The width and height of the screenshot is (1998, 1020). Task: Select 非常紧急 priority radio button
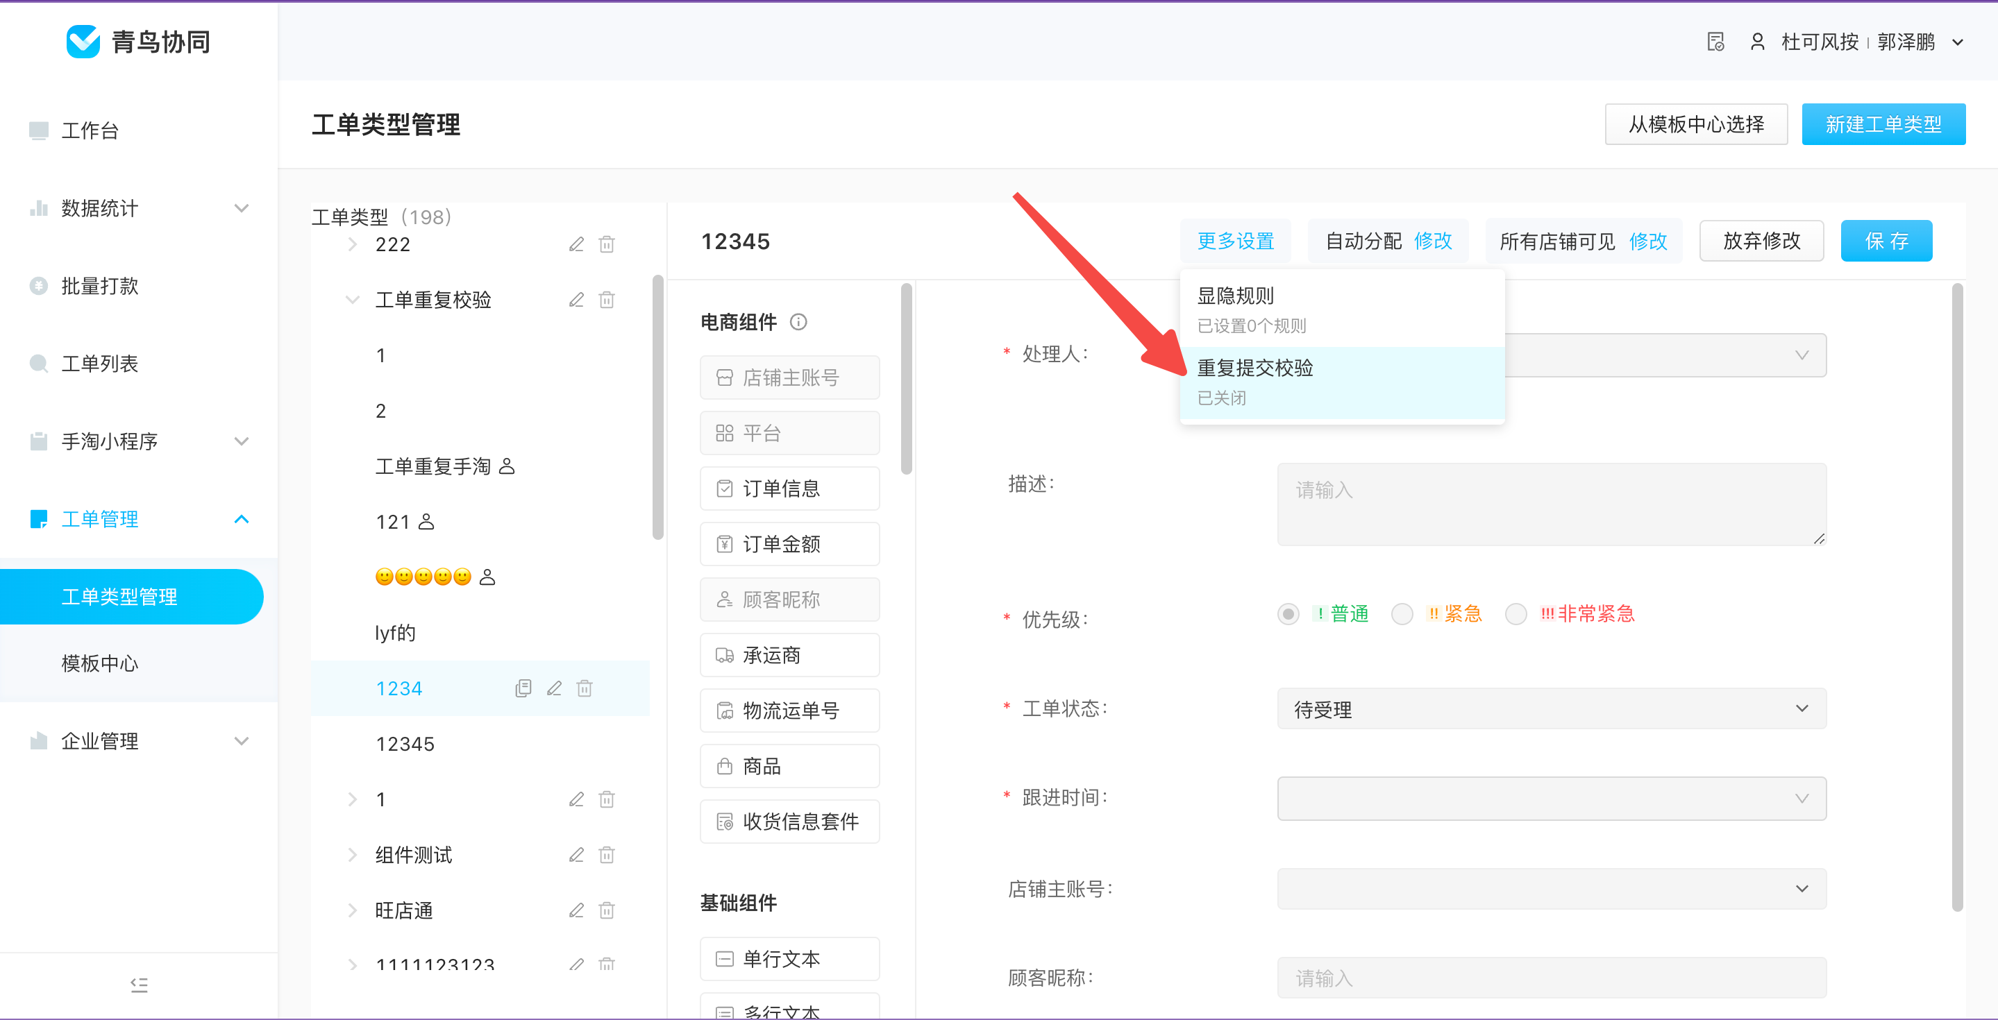click(x=1516, y=614)
